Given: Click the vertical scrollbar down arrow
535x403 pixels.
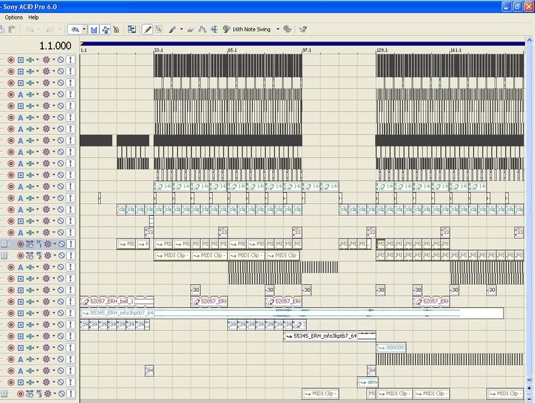Looking at the screenshot, I should click(530, 380).
